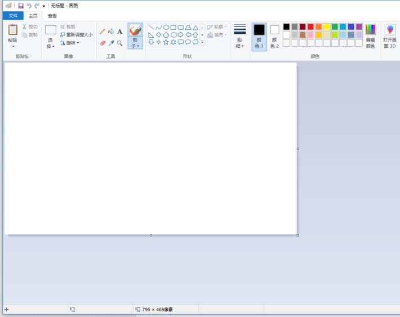Choose the Curve shape
400x317 pixels.
click(159, 27)
